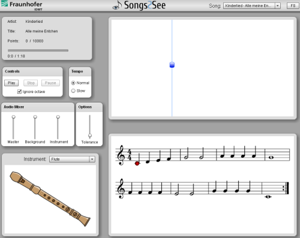The width and height of the screenshot is (300, 238).
Task: Click the Instrument dropdown arrow
Action: click(92, 159)
